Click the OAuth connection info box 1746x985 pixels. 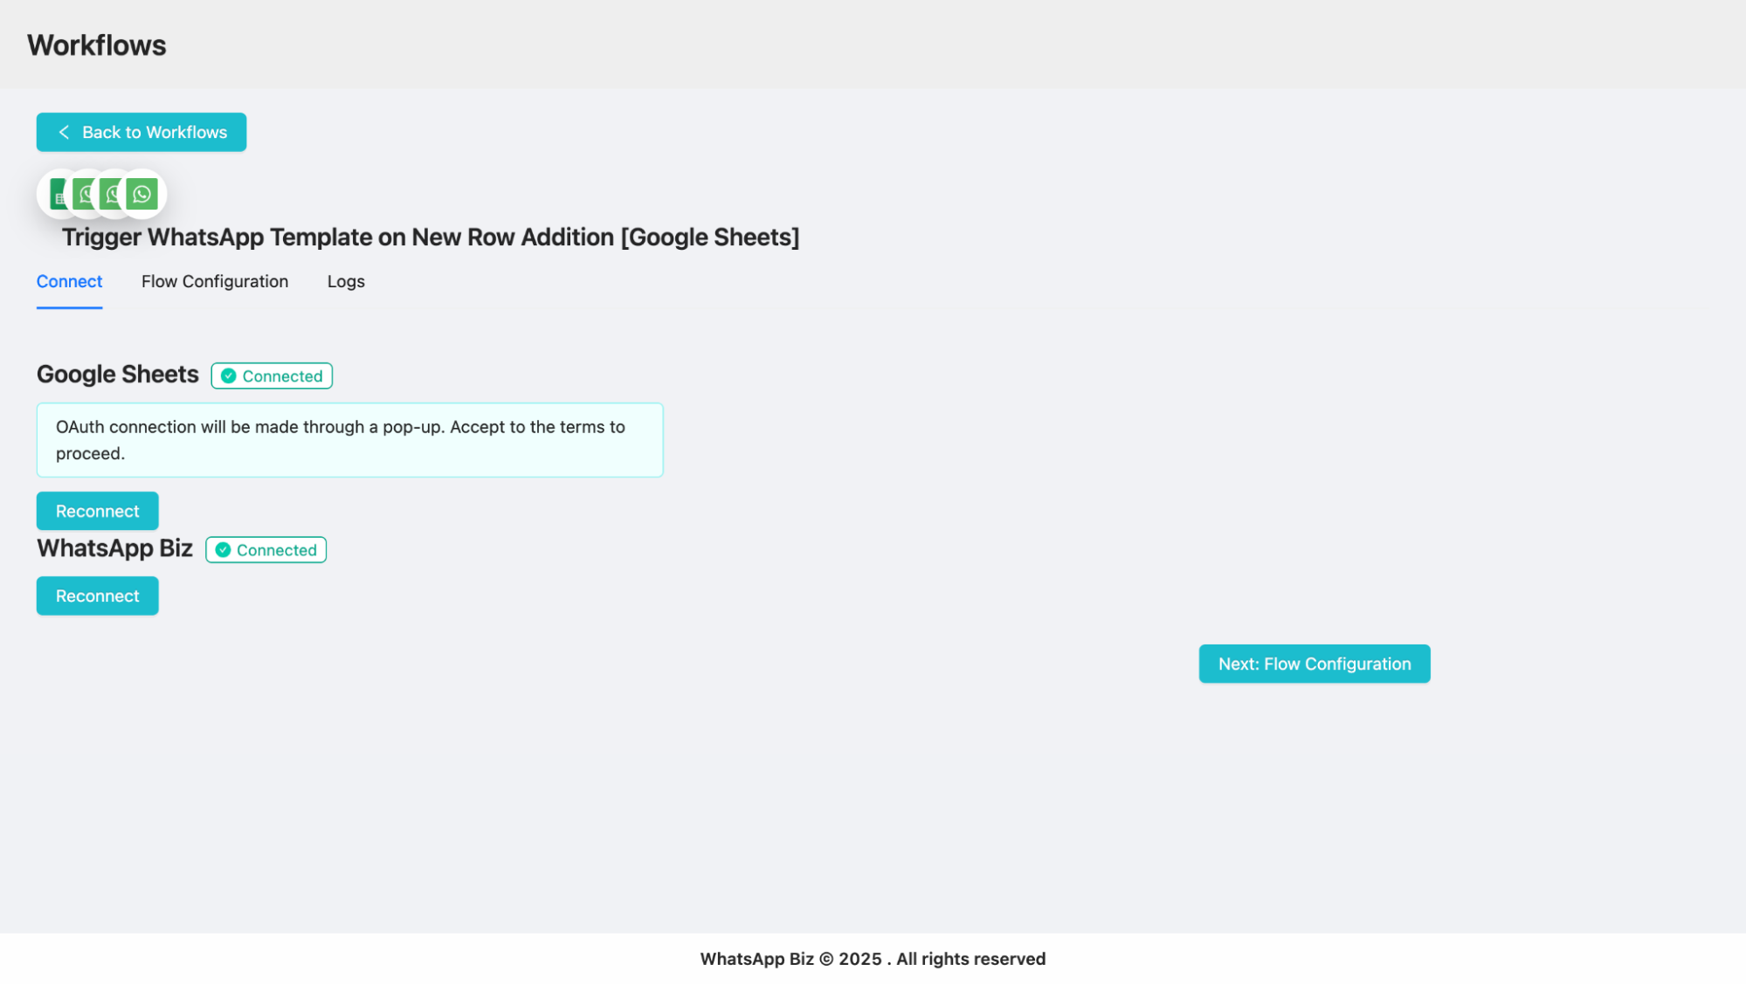tap(349, 440)
